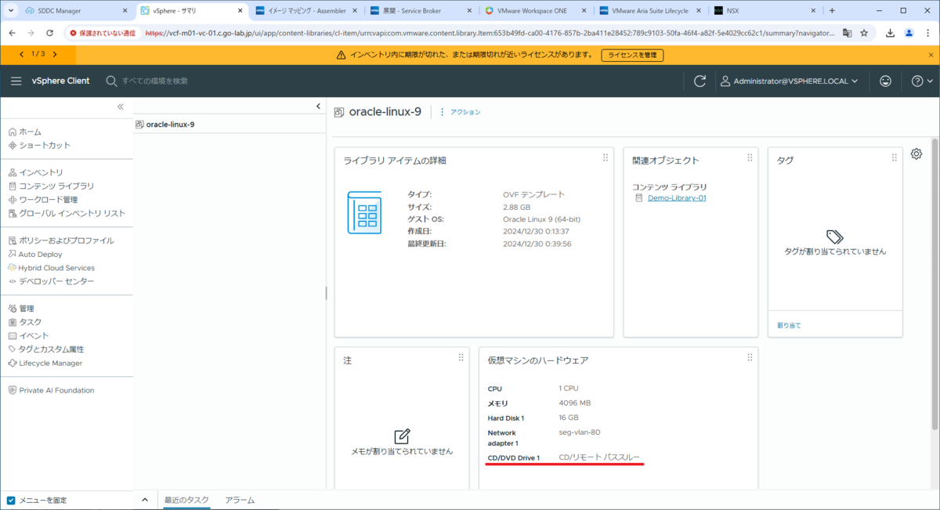Open タスク in the sidebar
The width and height of the screenshot is (940, 510).
(25, 322)
